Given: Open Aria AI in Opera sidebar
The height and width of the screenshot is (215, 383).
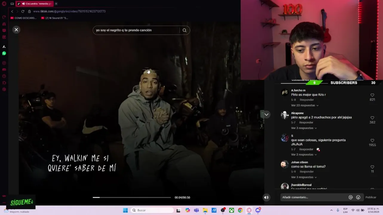Looking at the screenshot, I should tap(4, 47).
